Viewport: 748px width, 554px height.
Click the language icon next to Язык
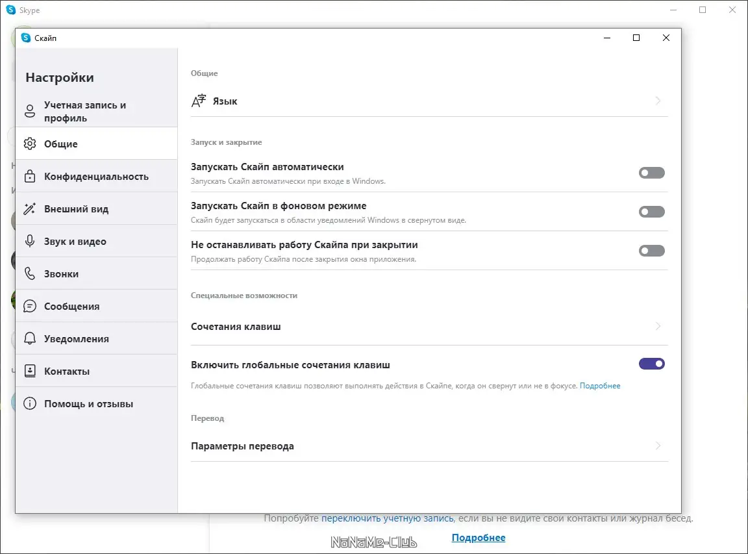click(x=199, y=101)
